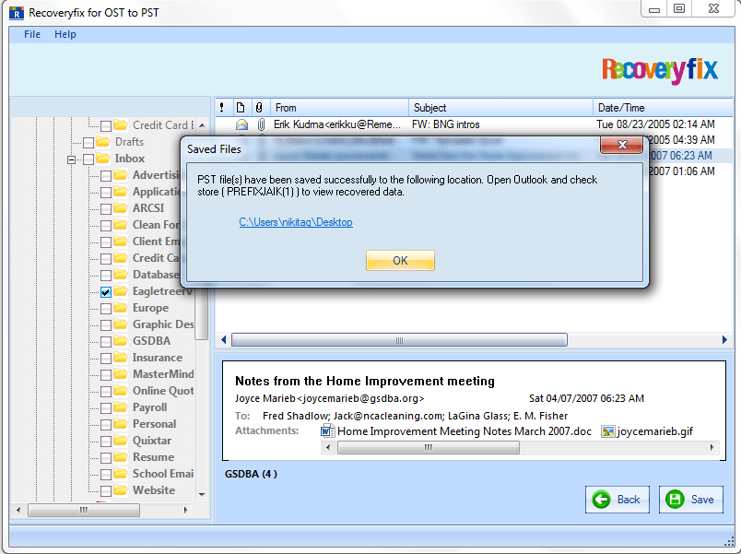
Task: Click the Recoveryfix logo
Action: coord(660,70)
